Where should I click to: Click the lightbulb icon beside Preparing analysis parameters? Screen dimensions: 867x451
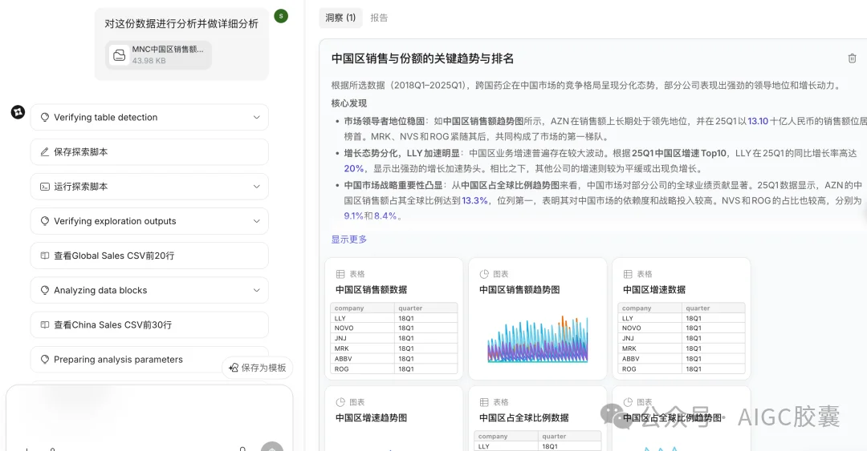[45, 360]
